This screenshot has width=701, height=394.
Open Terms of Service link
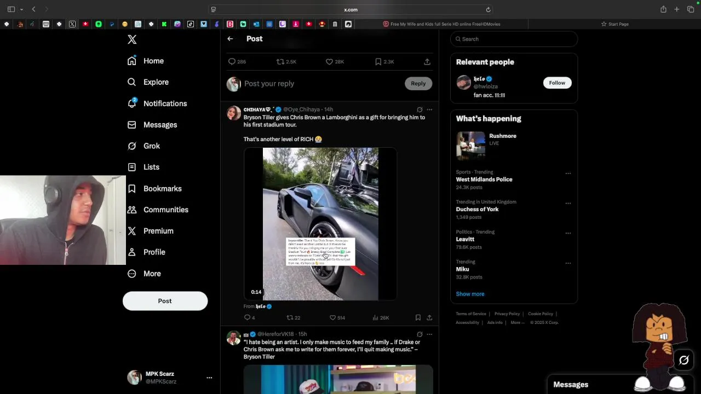[x=471, y=314]
